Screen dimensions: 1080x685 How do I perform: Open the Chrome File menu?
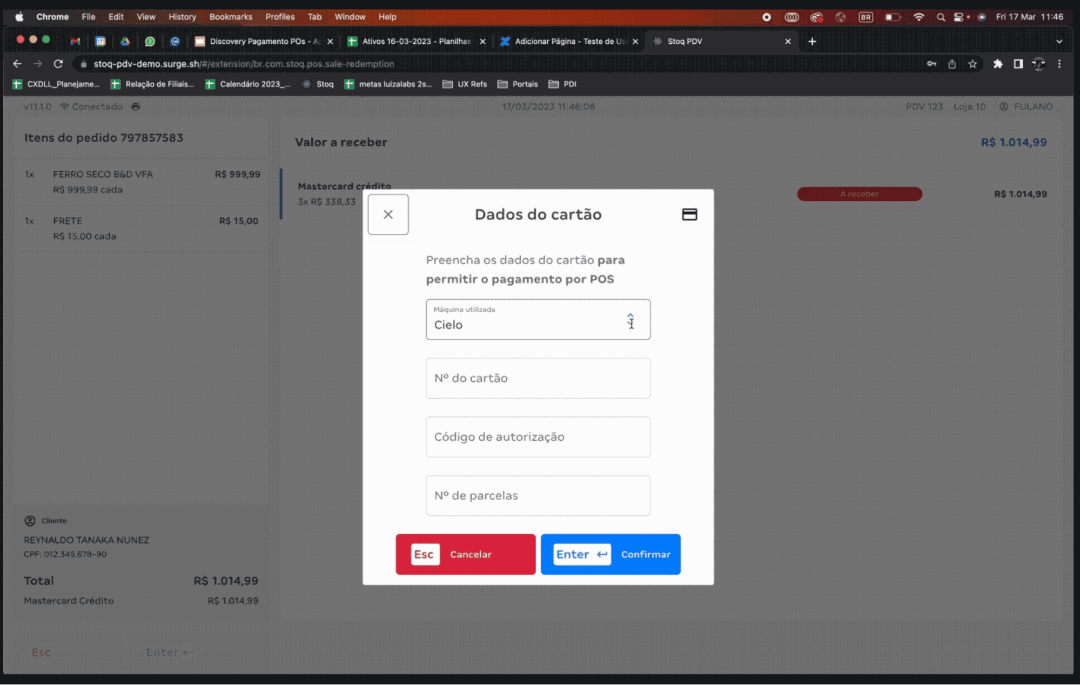pyautogui.click(x=88, y=17)
